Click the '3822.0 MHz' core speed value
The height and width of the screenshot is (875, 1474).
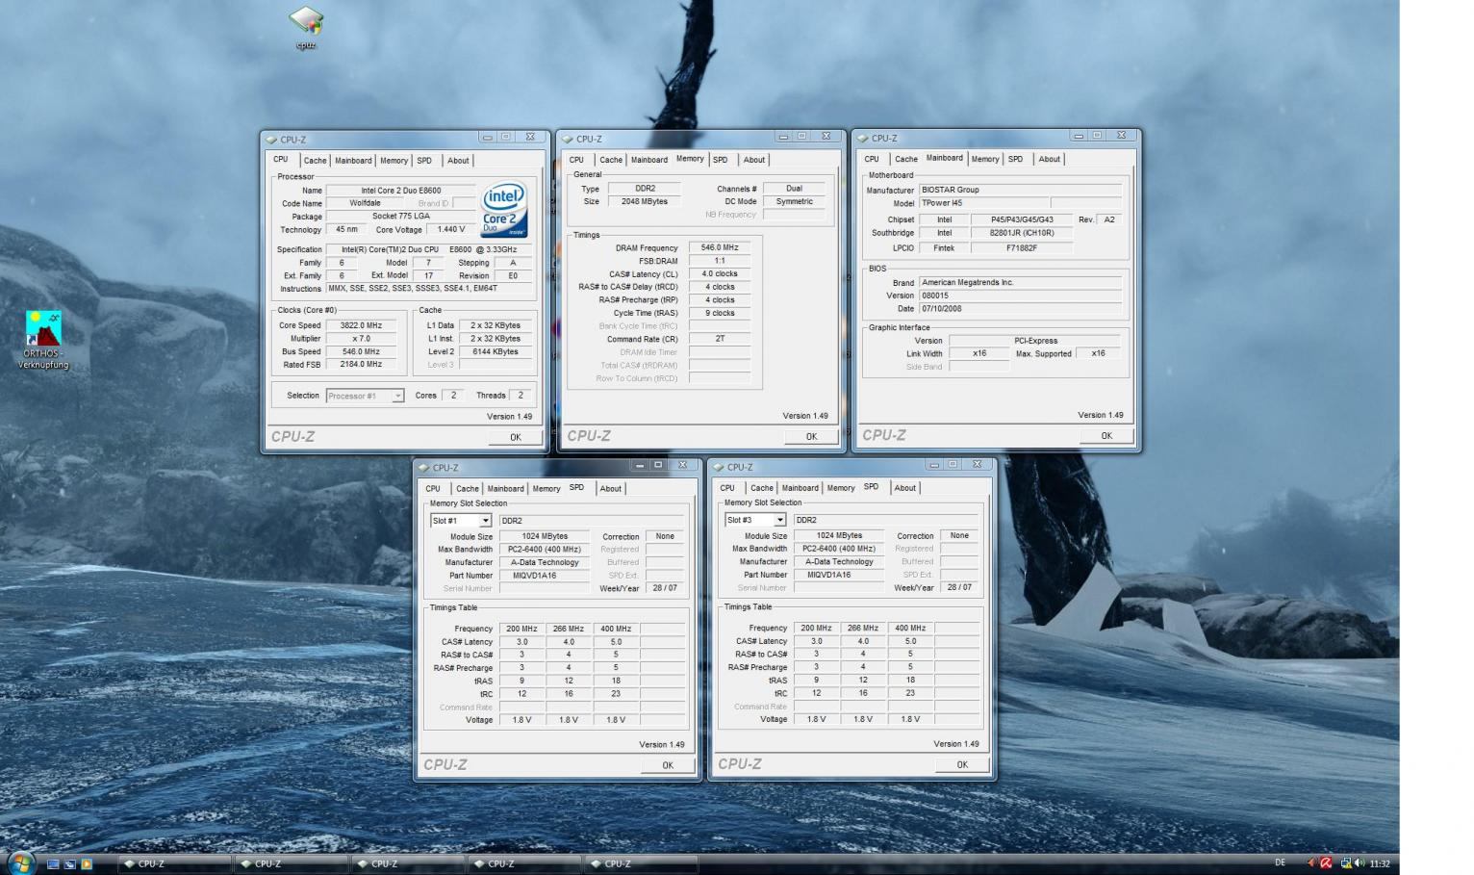click(361, 325)
